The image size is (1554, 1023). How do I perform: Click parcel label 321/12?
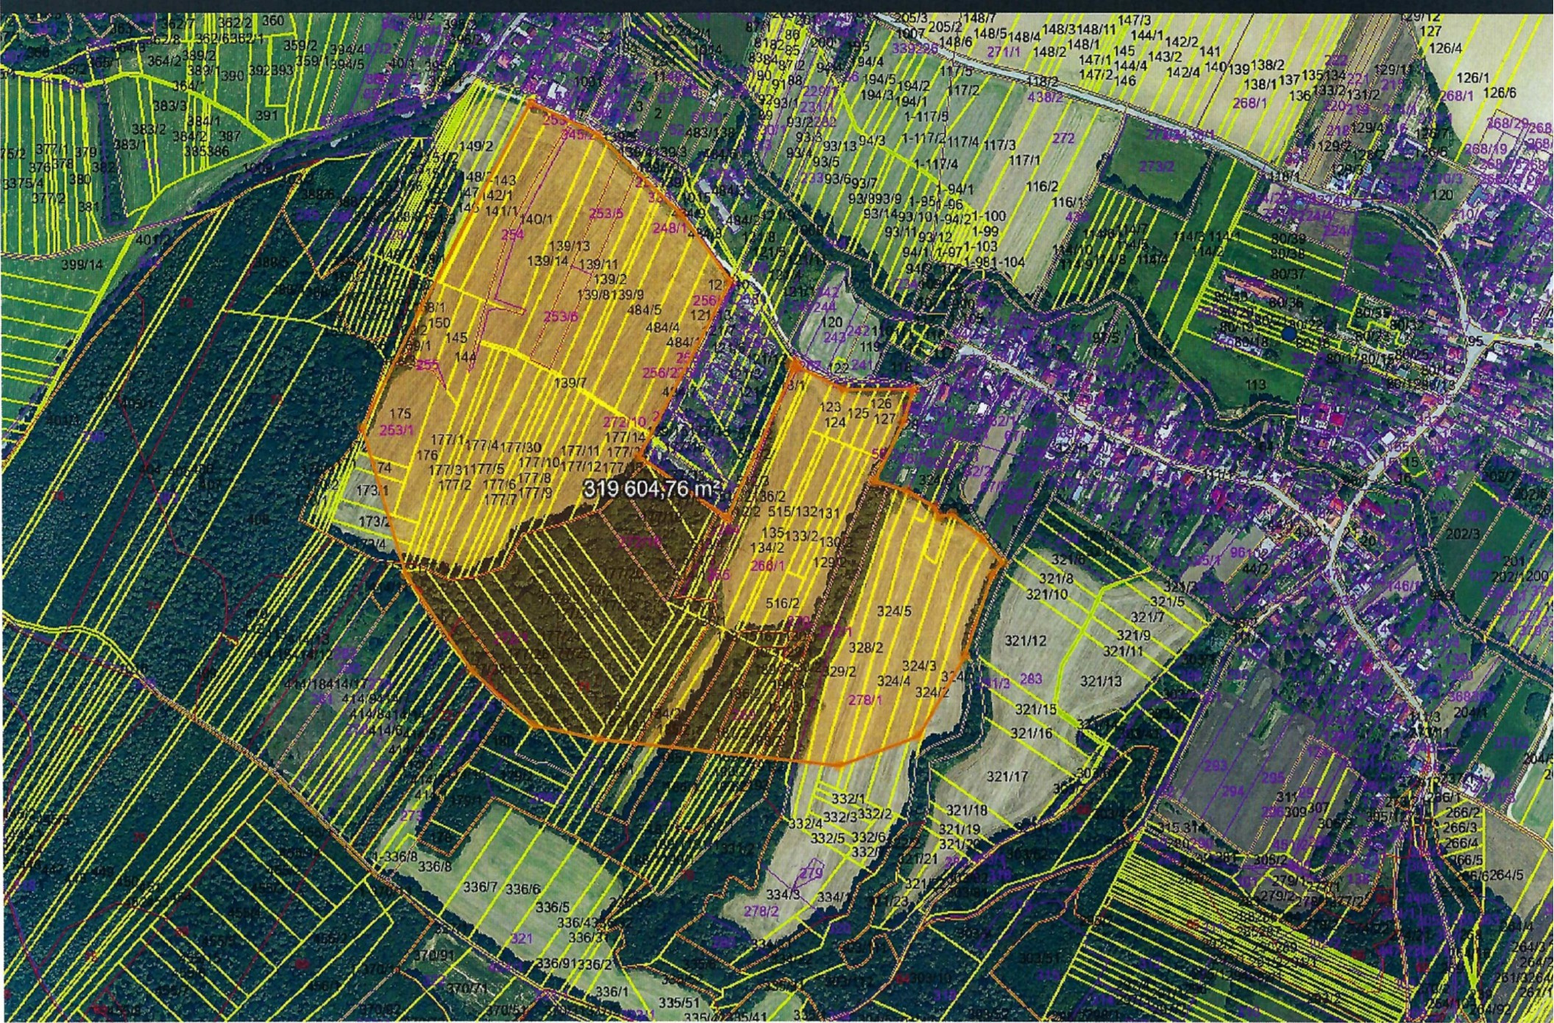click(x=1026, y=641)
